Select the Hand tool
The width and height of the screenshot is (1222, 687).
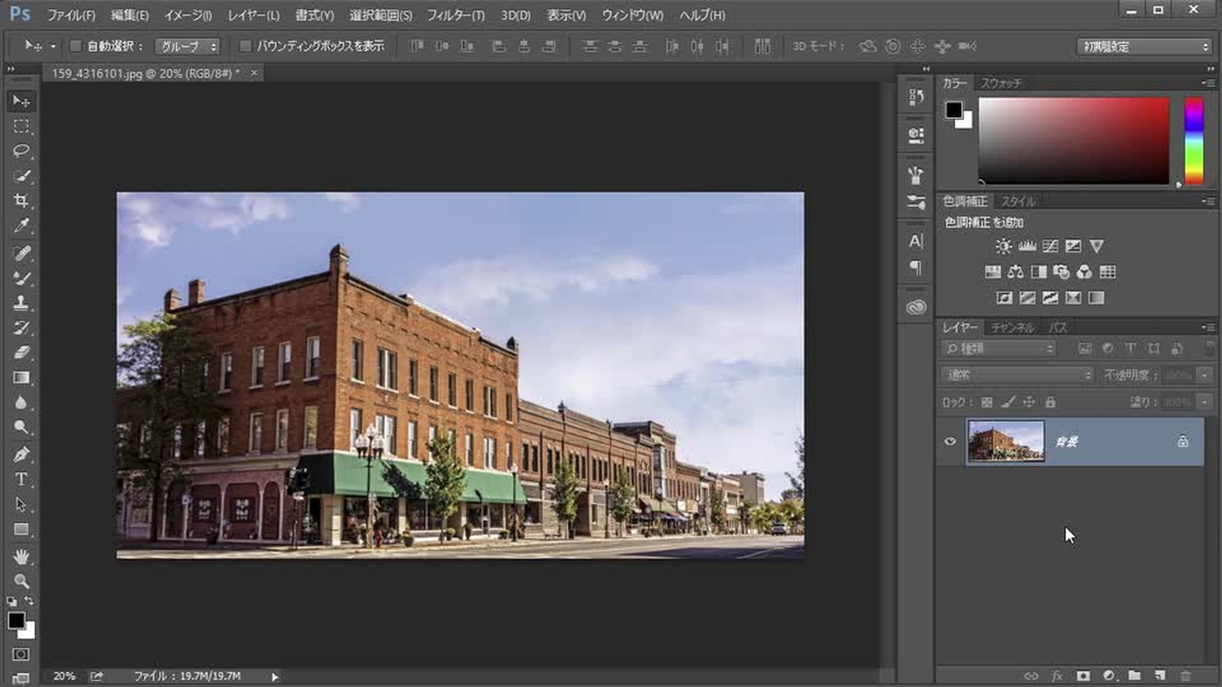(x=21, y=557)
